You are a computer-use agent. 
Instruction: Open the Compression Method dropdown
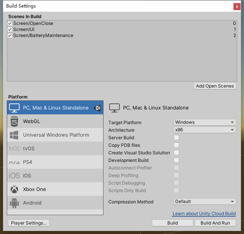(205, 202)
